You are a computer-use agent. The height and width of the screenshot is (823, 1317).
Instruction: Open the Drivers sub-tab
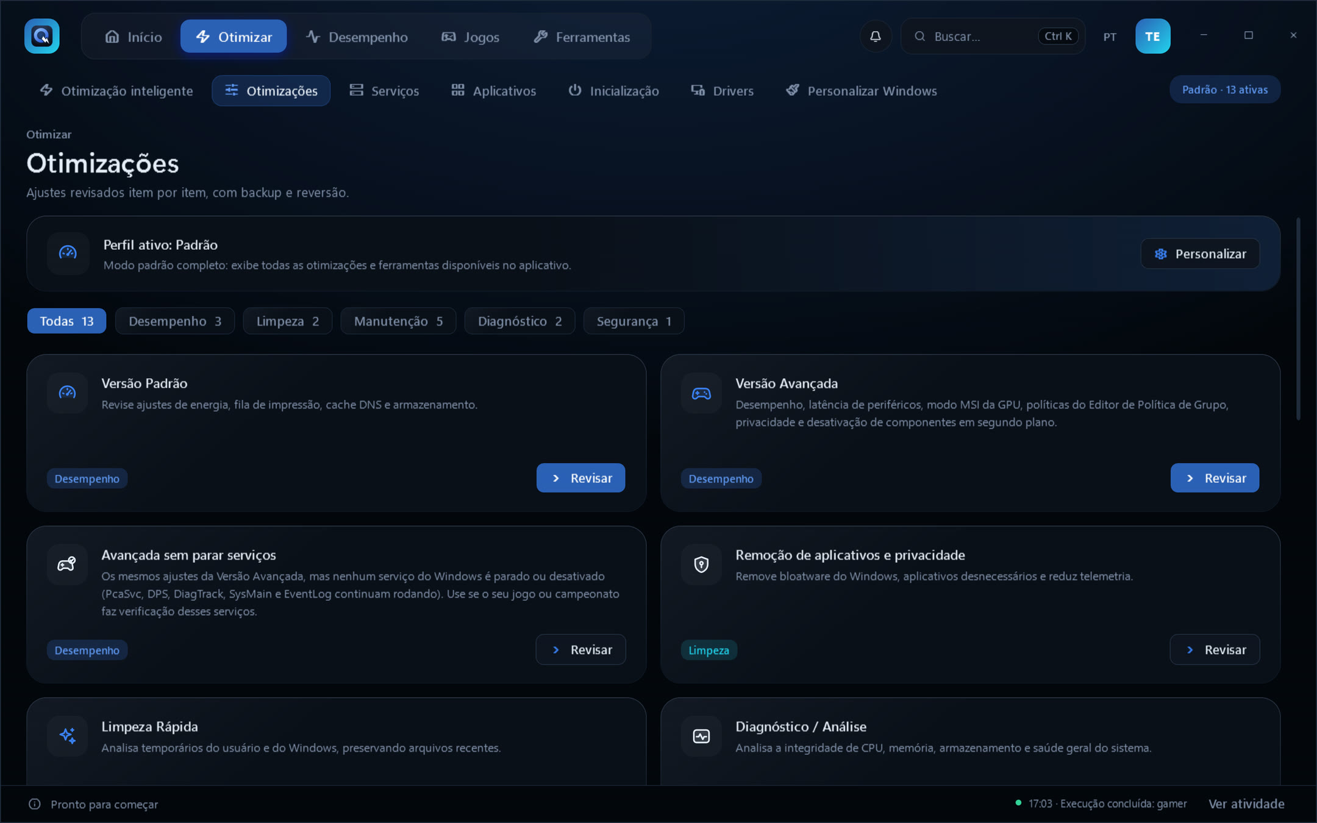[722, 91]
